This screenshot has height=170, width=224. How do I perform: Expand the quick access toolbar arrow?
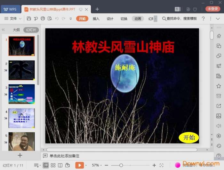pyautogui.click(x=71, y=19)
